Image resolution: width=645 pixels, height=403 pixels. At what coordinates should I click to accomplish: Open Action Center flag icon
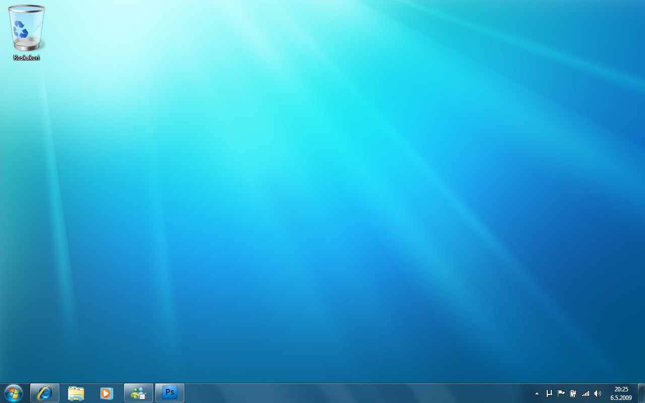(561, 393)
